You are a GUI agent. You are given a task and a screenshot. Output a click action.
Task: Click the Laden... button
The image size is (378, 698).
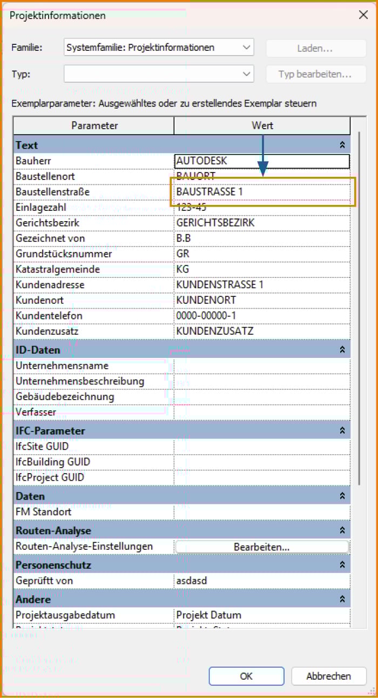pos(315,48)
